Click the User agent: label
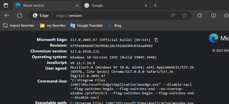The height and width of the screenshot is (104, 229). tap(56, 68)
